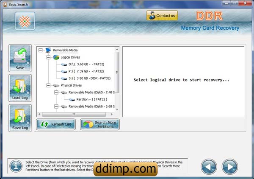The width and height of the screenshot is (254, 179).
Task: Select drive D:\ 3.68 GB FAT32
Action: coord(86,64)
